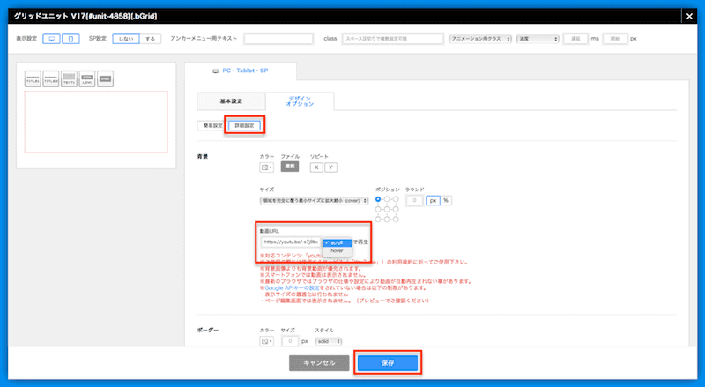Switch to the 基本設定 tab
The height and width of the screenshot is (387, 705).
tap(230, 101)
